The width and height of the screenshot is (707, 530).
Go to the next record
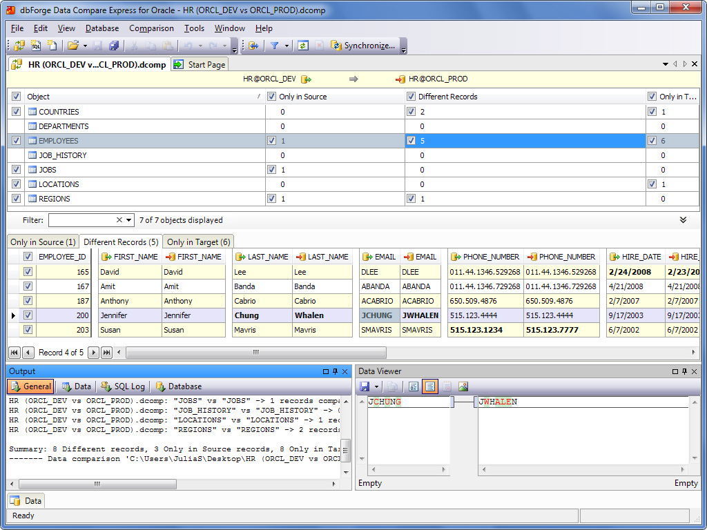tap(93, 353)
